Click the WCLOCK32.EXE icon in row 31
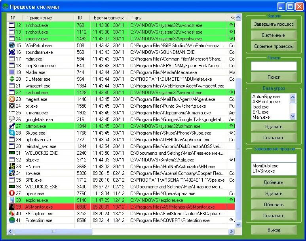The image size is (306, 241). point(12,153)
